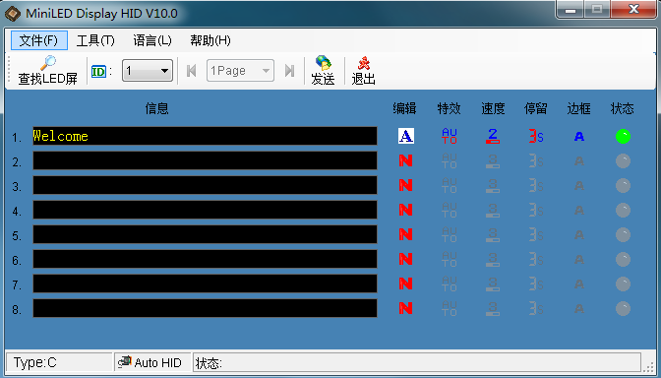Viewport: 661px width, 378px height.
Task: Click the Welcome message field
Action: click(205, 136)
